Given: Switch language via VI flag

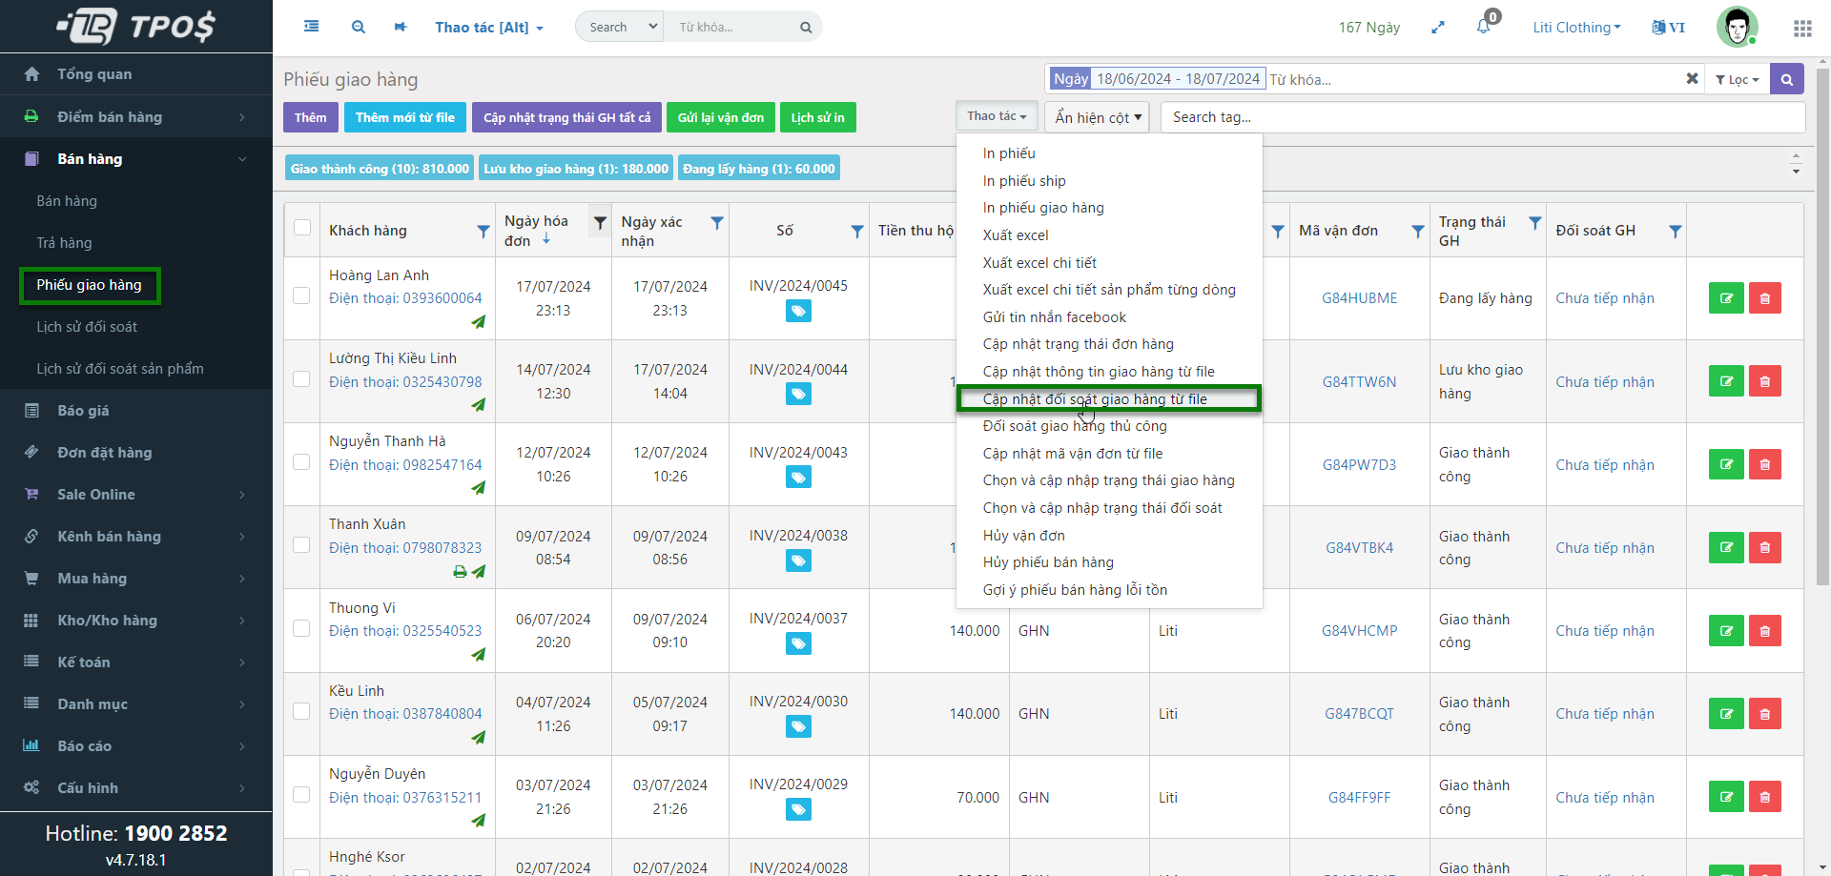Looking at the screenshot, I should 1668,28.
